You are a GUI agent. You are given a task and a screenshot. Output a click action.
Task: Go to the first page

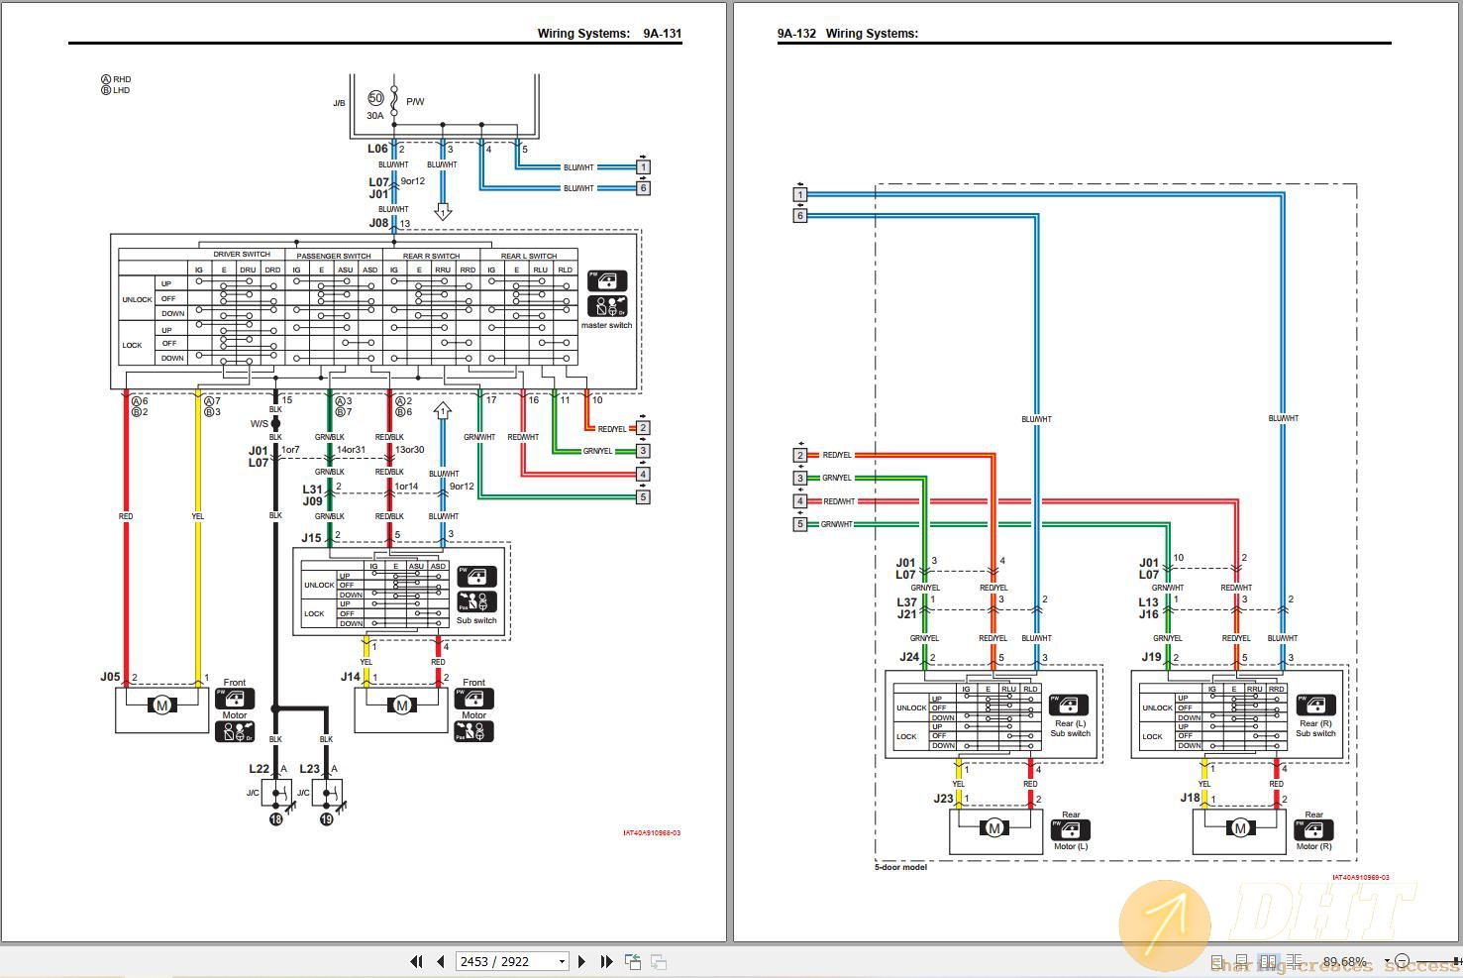pos(416,961)
